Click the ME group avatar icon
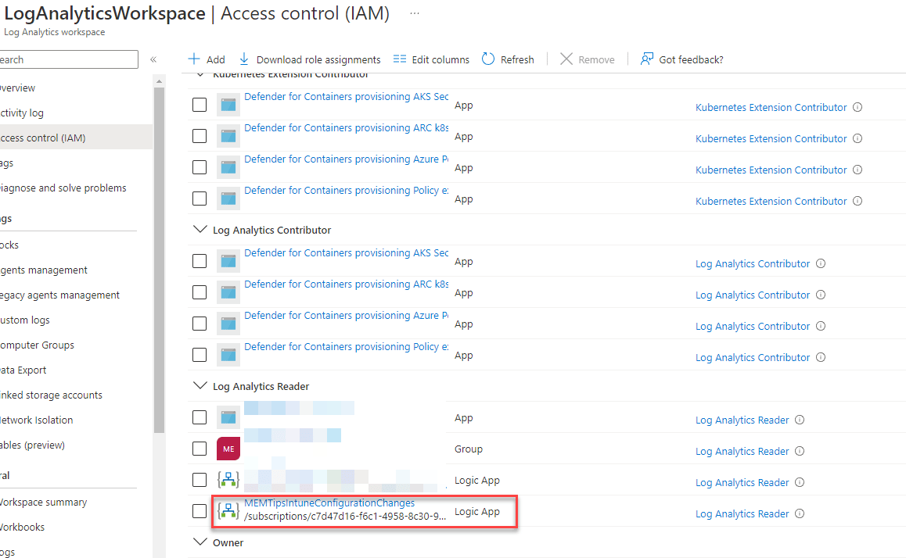Screen dimensions: 906x558 228,449
